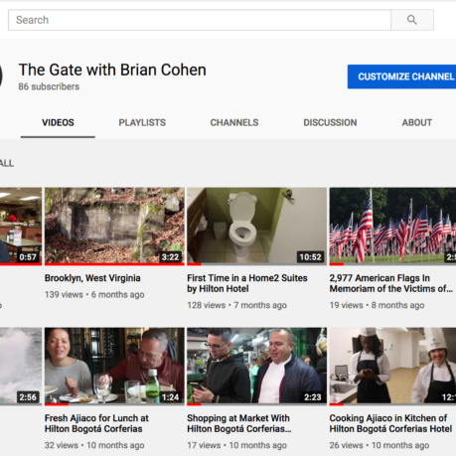Click the Customize Channel button
The image size is (456, 456).
[x=401, y=76]
